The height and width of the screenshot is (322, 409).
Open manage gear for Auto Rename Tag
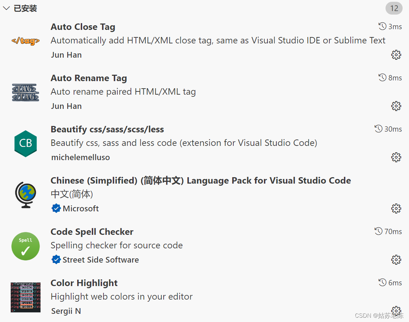(396, 106)
